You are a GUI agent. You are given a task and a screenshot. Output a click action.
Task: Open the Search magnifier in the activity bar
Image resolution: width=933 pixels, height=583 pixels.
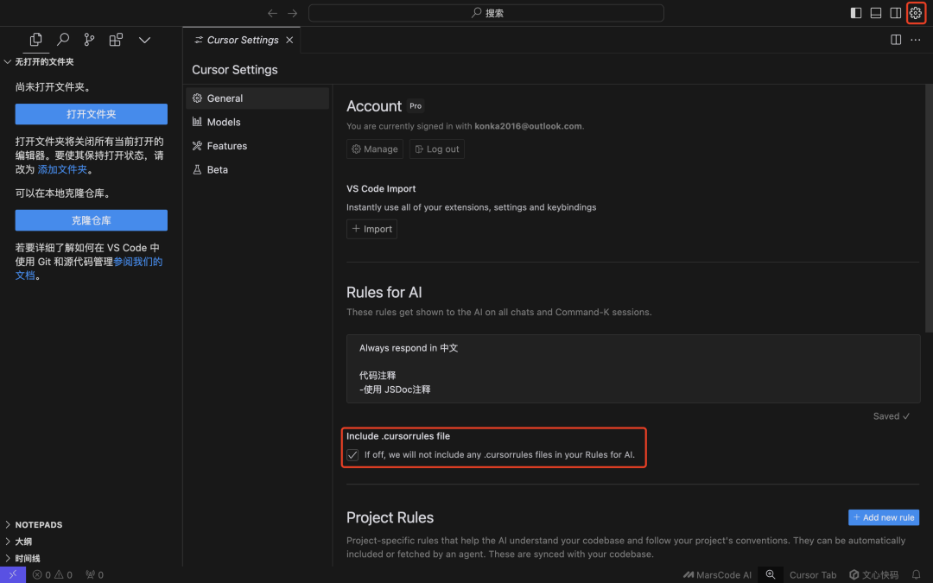[x=62, y=39]
